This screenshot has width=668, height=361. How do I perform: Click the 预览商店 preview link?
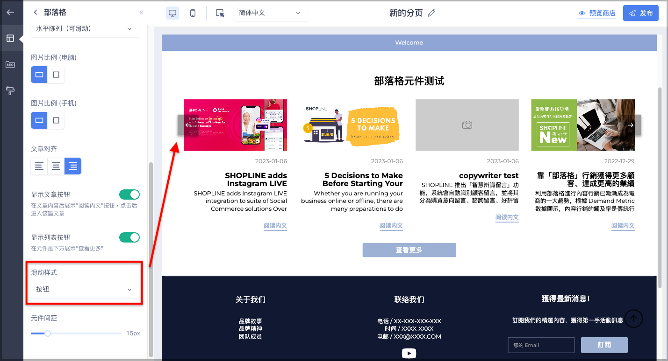point(597,13)
